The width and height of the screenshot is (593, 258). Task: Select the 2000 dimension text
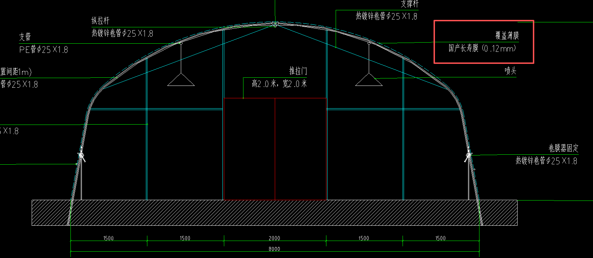pyautogui.click(x=274, y=238)
